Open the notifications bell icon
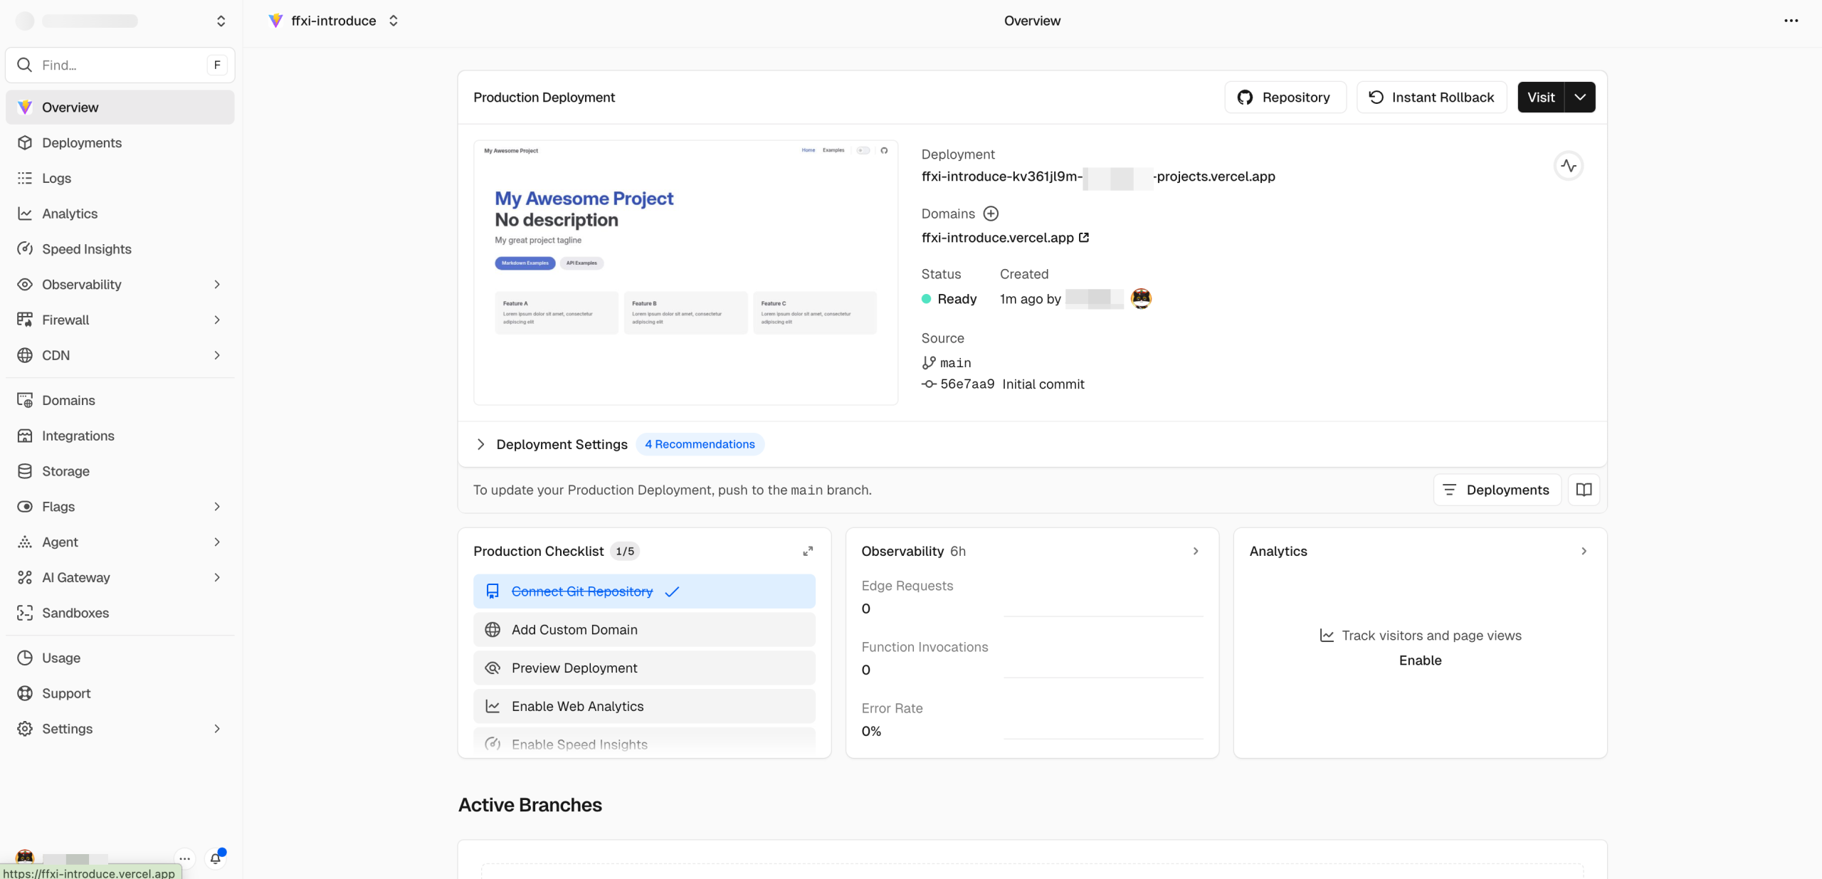This screenshot has height=879, width=1822. coord(216,858)
